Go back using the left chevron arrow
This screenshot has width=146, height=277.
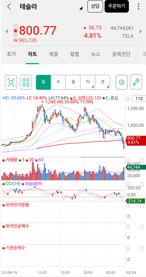tap(9, 7)
